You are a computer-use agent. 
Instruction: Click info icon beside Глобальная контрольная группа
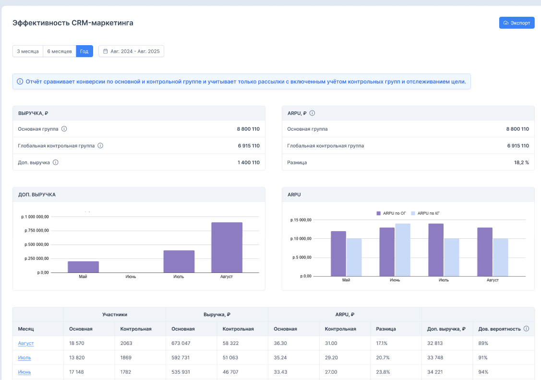point(100,146)
